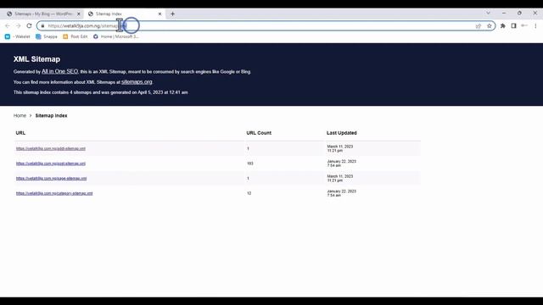Close the Sitemaps - My Blog WordPress tab
The image size is (543, 305).
pos(79,14)
